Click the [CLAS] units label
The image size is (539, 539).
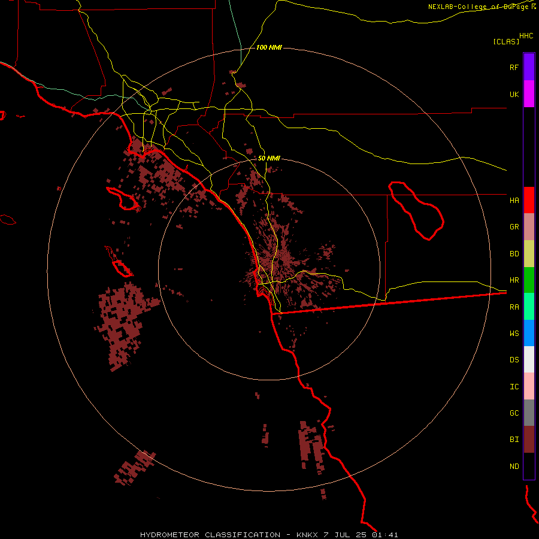point(506,41)
